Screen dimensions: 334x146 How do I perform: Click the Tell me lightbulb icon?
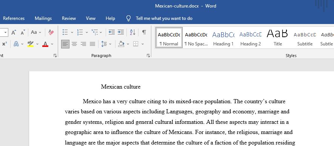(x=128, y=18)
